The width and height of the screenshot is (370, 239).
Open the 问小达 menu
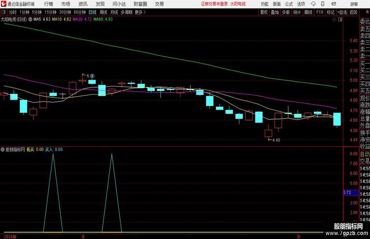[119, 4]
